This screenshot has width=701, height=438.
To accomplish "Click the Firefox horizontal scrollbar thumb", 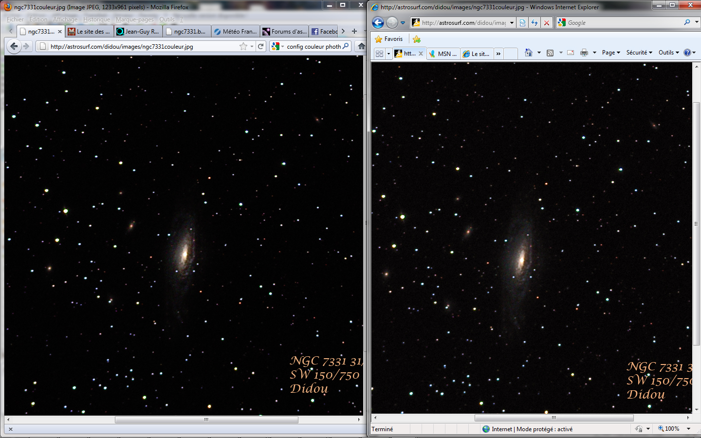I will pyautogui.click(x=206, y=420).
